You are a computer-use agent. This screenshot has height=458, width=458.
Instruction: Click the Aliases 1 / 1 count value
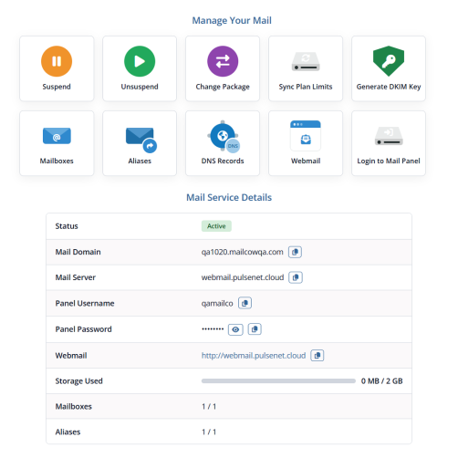(x=209, y=432)
